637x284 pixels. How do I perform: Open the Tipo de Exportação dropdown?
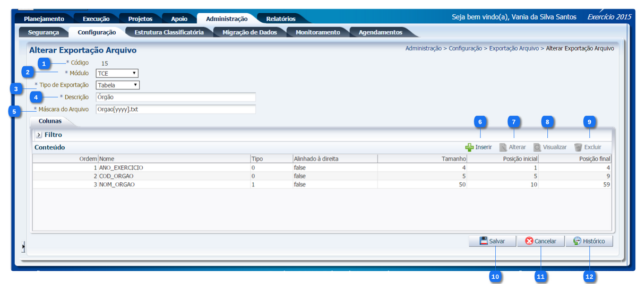tap(117, 85)
